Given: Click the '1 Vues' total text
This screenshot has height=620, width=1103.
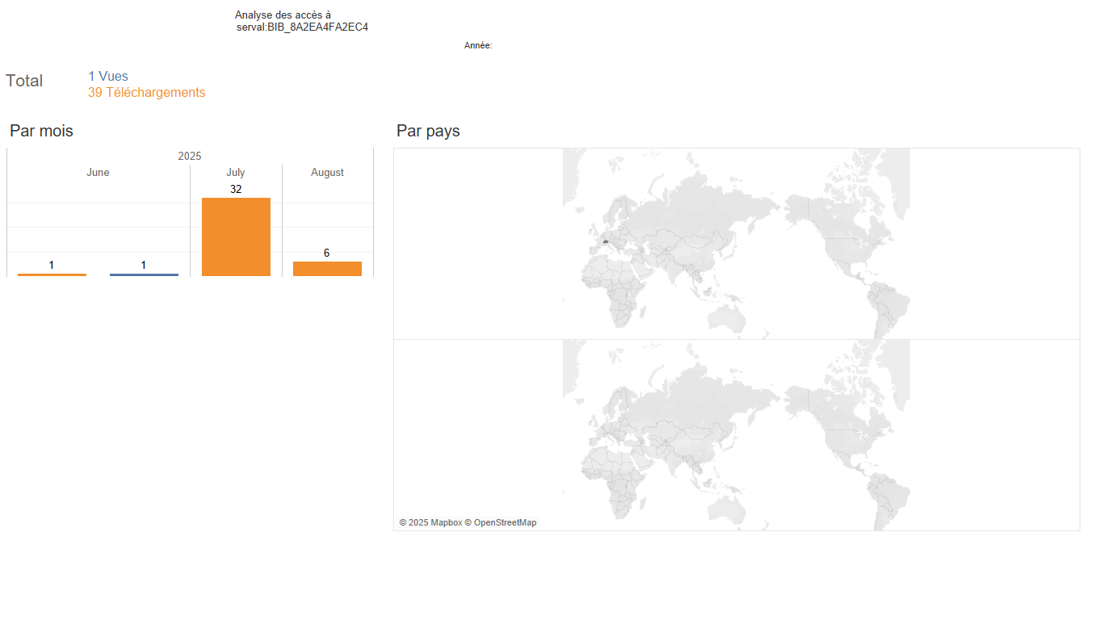Looking at the screenshot, I should [x=108, y=77].
